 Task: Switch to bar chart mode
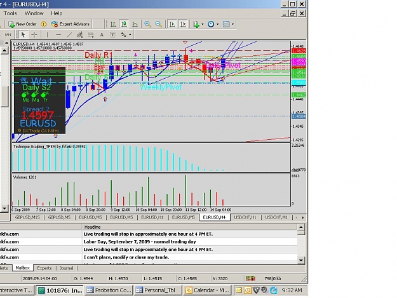tap(113, 24)
